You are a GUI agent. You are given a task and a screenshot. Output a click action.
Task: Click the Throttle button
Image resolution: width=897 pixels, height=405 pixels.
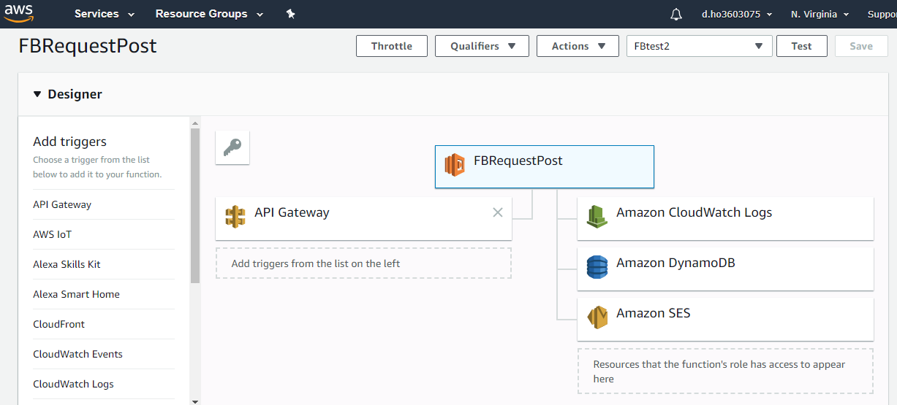click(392, 46)
